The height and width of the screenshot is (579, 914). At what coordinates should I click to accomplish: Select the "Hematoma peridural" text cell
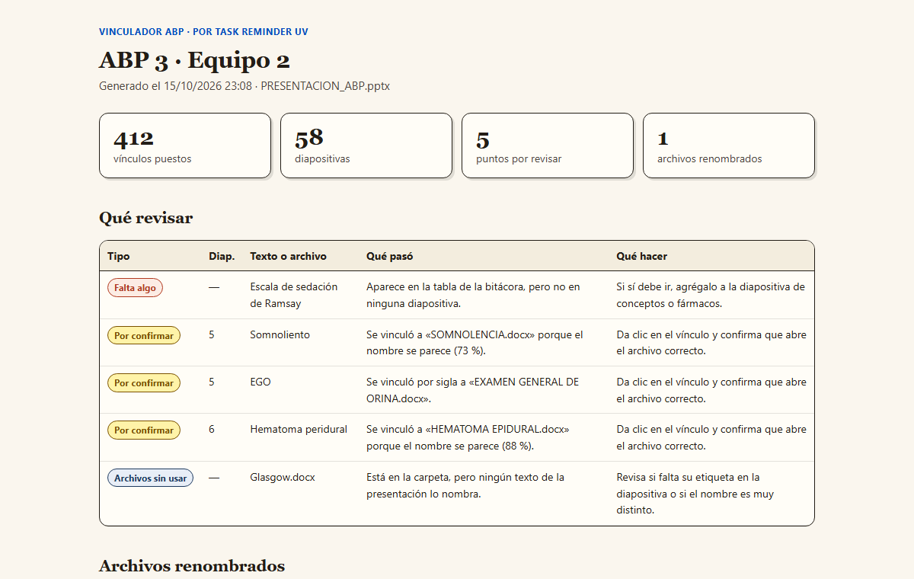(299, 429)
